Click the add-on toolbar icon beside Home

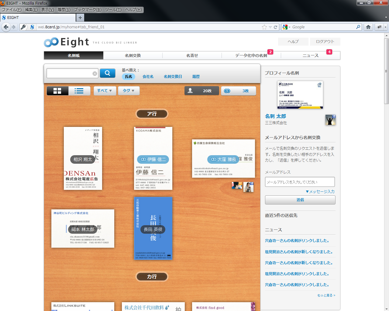click(379, 27)
